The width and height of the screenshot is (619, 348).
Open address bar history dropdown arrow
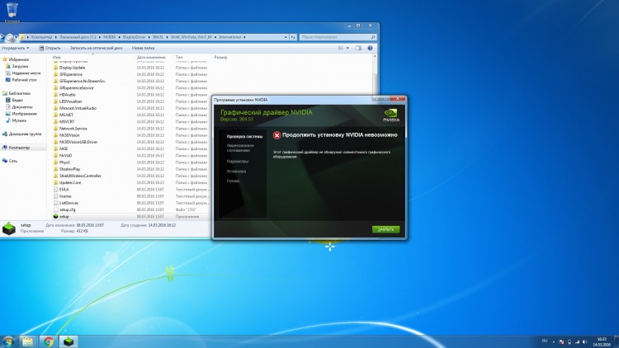tap(286, 37)
